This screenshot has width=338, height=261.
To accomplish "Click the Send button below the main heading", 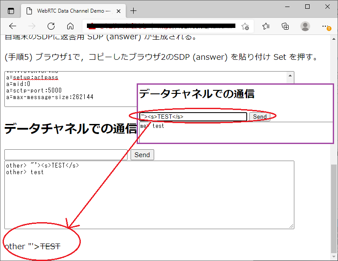I will pos(142,155).
